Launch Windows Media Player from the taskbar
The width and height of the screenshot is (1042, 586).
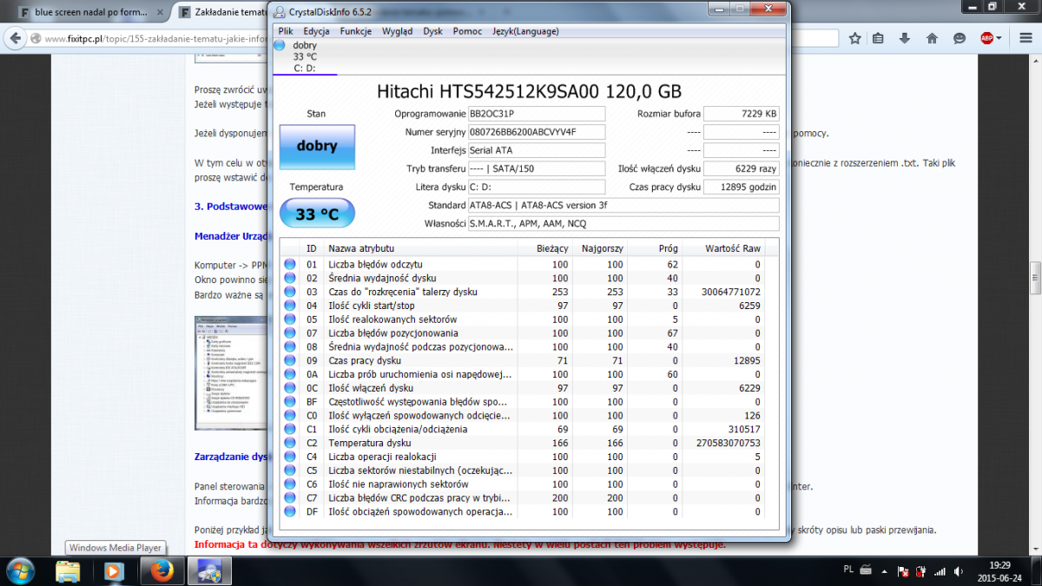[114, 570]
